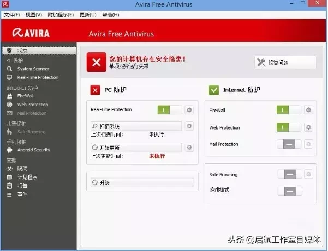Click the Avira logo in the red banner

click(31, 33)
